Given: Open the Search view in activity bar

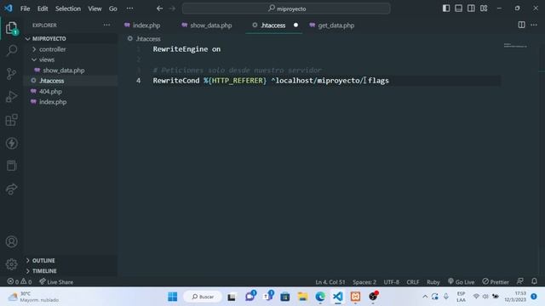Looking at the screenshot, I should tap(11, 51).
